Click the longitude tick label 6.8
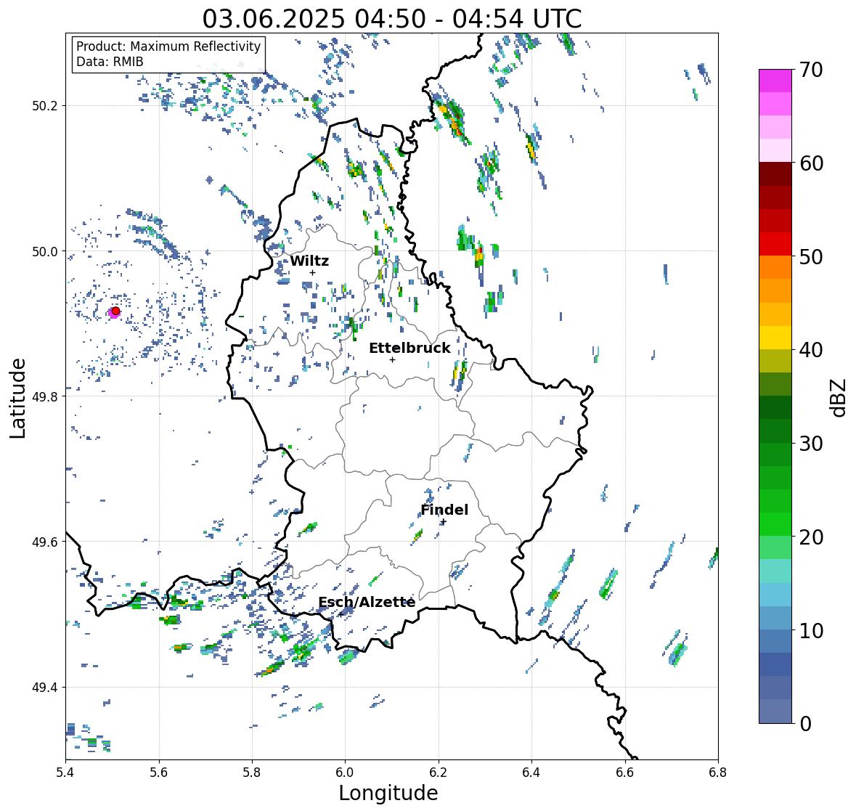856x811 pixels. point(718,772)
